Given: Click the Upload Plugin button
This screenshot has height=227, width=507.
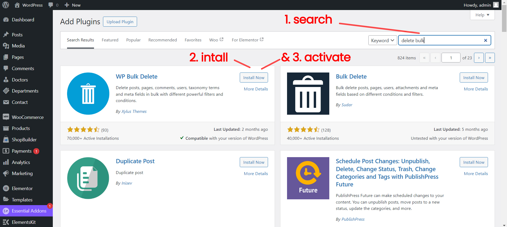Looking at the screenshot, I should pyautogui.click(x=120, y=22).
